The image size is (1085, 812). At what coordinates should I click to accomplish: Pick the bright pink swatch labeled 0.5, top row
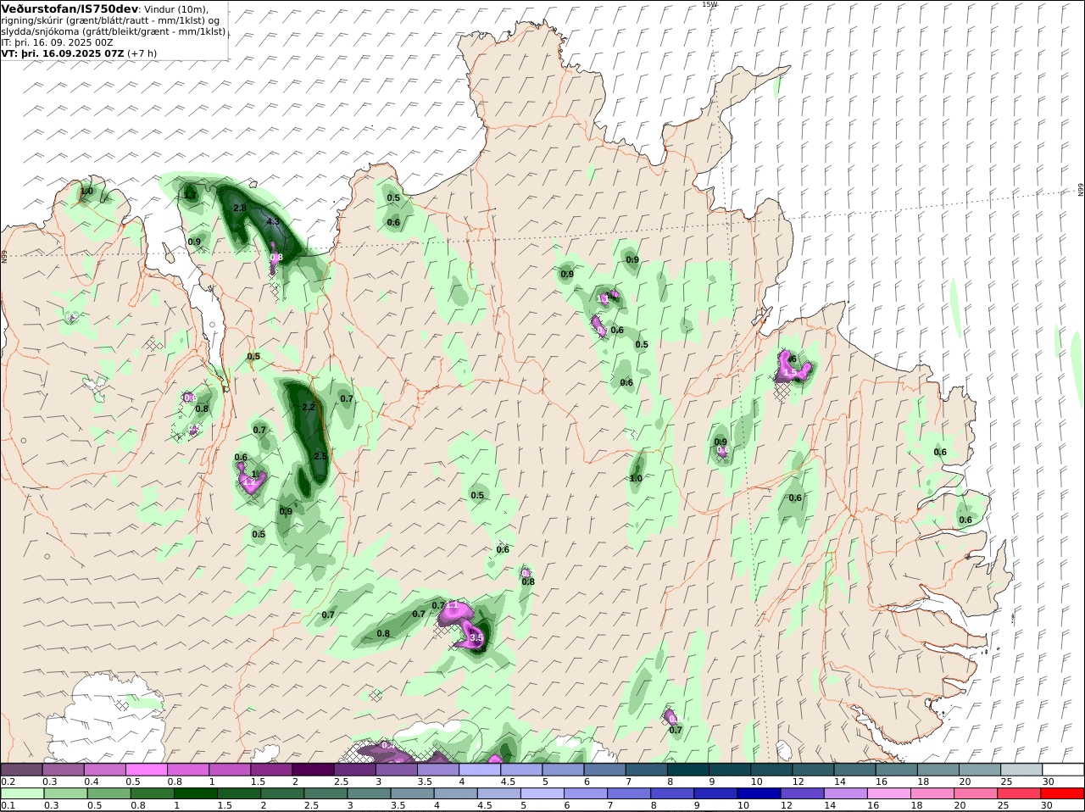[x=147, y=770]
